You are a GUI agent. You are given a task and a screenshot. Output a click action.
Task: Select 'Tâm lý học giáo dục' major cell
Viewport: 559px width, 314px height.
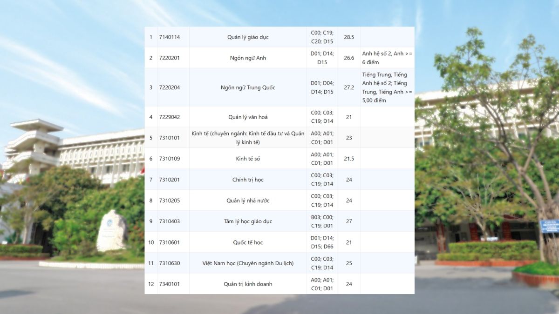(248, 221)
